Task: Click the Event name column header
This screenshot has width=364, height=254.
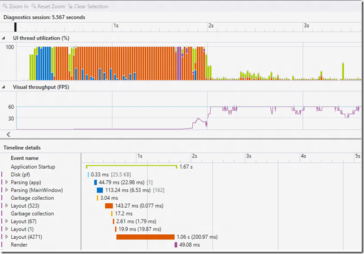Action: [25, 158]
